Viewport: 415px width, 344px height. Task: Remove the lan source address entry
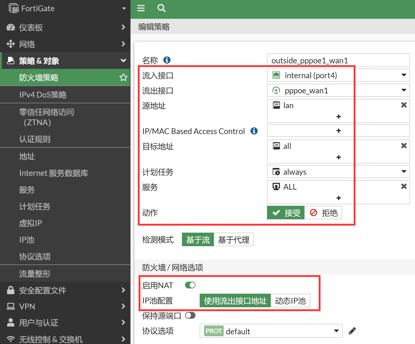[x=404, y=105]
